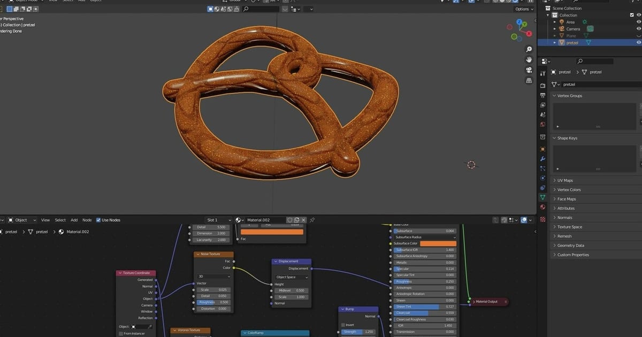Click the Material.002 name field to rename
The width and height of the screenshot is (642, 337).
click(x=263, y=220)
